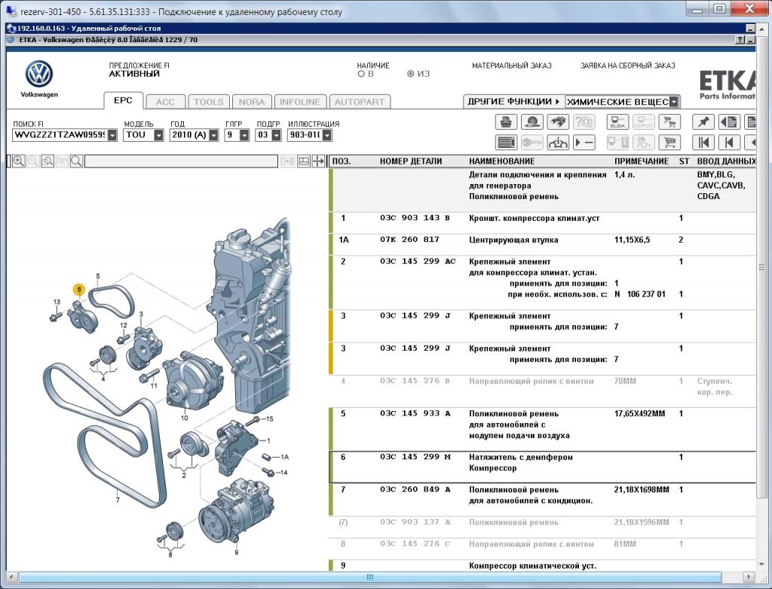
Task: Click the ETKA title bar help icon
Action: click(740, 40)
